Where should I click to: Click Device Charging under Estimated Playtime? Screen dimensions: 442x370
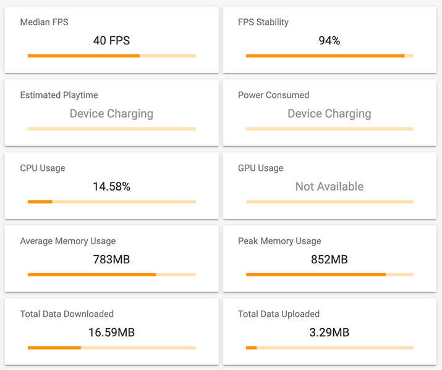click(x=112, y=113)
